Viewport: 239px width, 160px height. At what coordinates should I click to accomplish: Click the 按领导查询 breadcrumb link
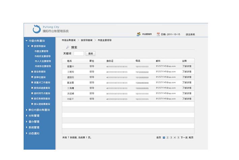pos(87,40)
